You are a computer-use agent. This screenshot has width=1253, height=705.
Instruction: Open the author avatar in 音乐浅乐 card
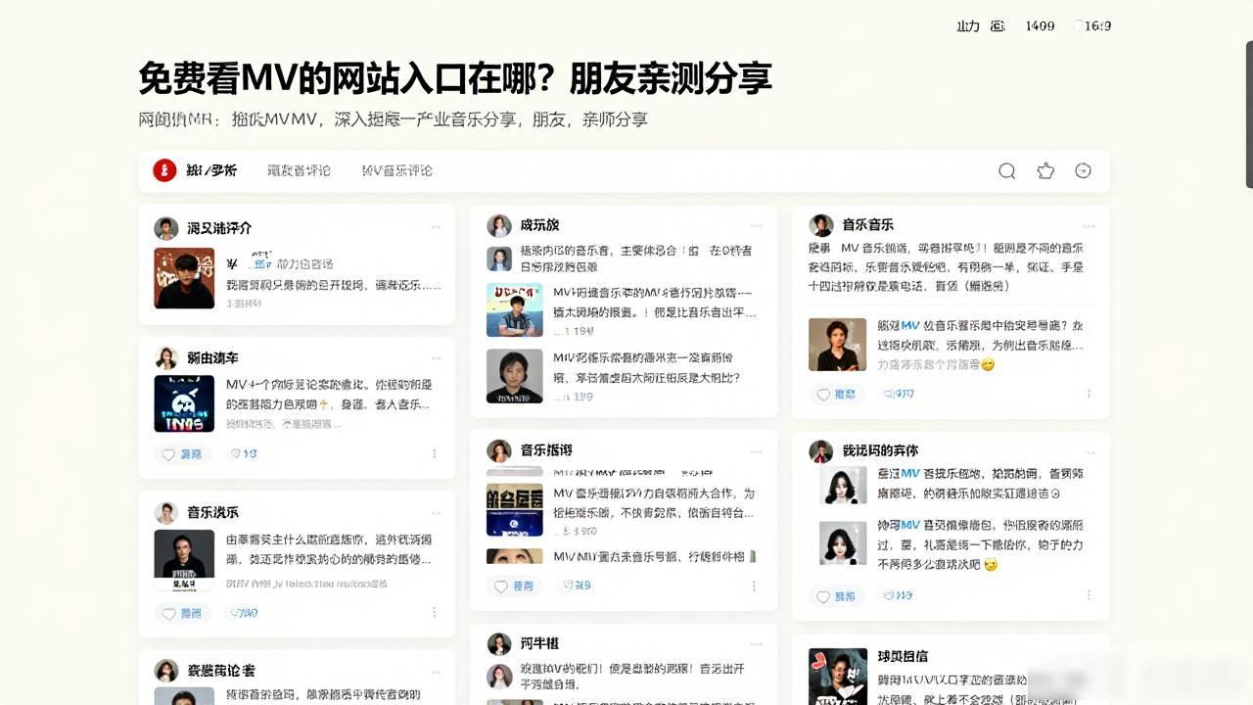(x=166, y=512)
